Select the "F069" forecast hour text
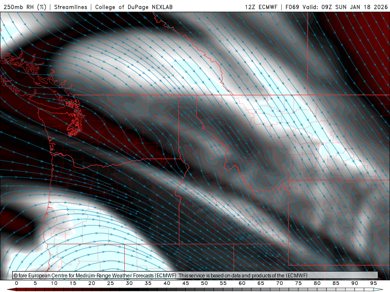390x292 pixels. pyautogui.click(x=292, y=7)
